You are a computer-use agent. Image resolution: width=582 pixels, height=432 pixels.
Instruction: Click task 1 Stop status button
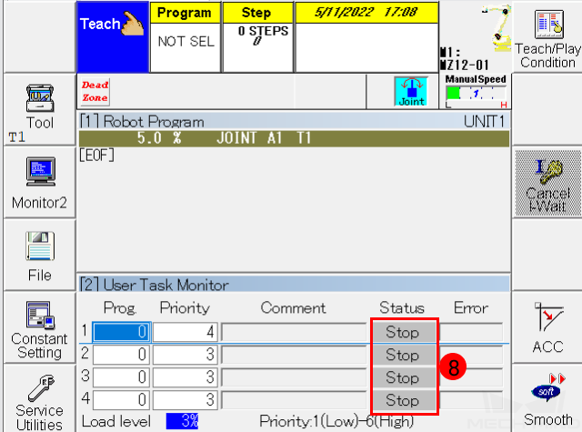pyautogui.click(x=404, y=332)
